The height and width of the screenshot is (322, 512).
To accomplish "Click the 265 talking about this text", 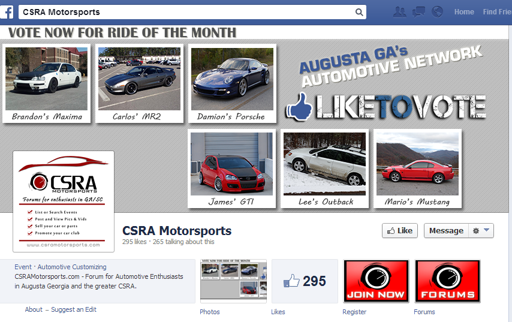I will (183, 242).
